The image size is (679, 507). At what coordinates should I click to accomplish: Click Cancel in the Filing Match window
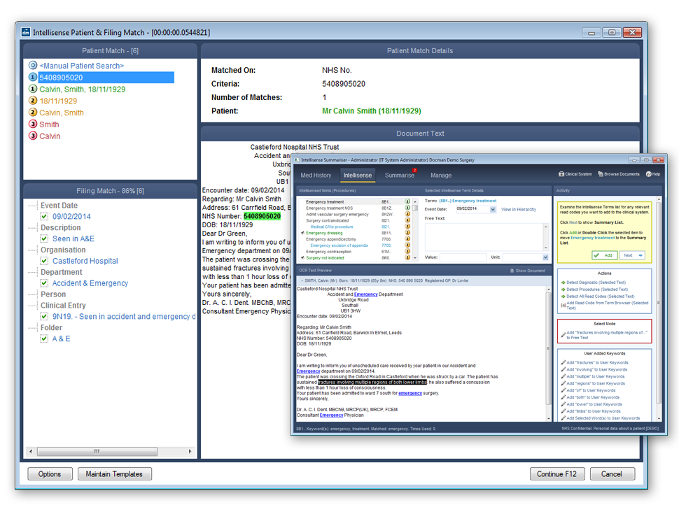point(612,473)
